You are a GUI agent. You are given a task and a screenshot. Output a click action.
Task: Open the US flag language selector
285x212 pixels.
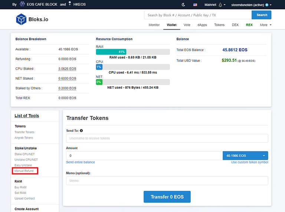coord(195,5)
